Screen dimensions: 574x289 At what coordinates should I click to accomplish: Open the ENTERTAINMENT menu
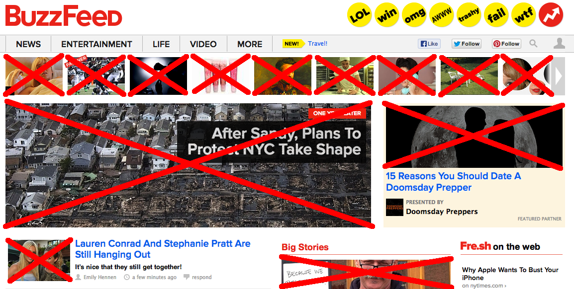96,44
